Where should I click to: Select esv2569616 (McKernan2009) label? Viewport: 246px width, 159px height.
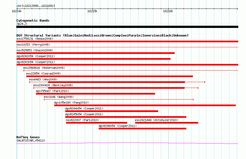coord(44,68)
